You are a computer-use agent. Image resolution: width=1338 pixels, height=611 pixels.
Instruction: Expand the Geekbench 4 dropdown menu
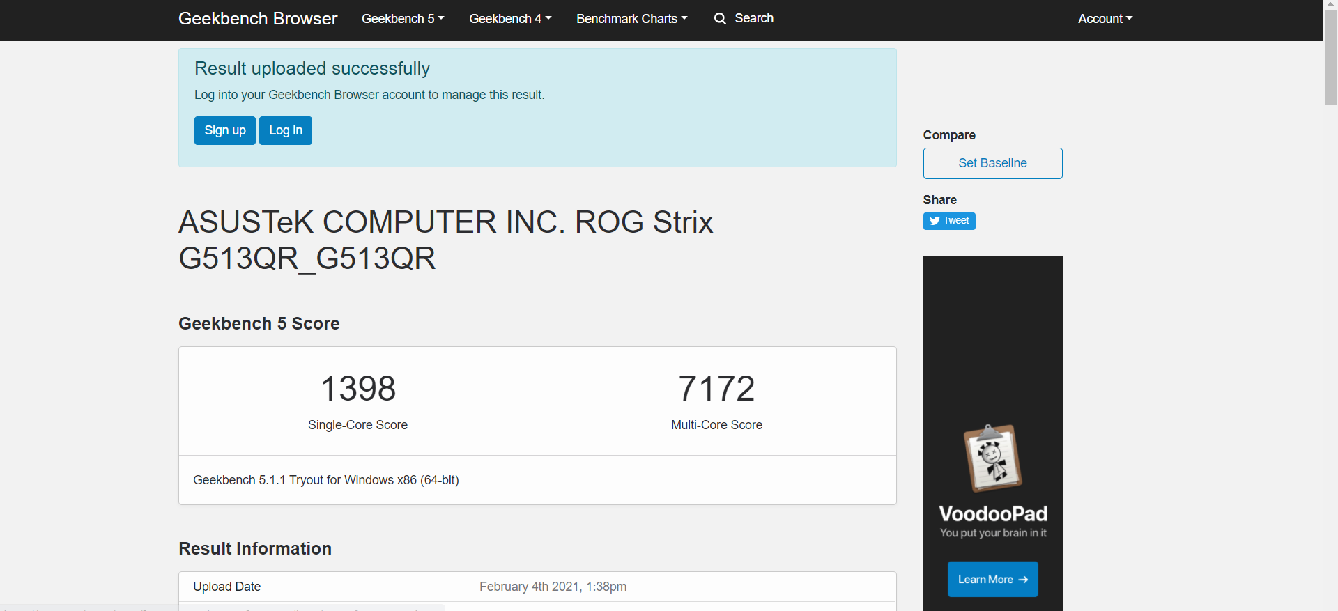pyautogui.click(x=509, y=19)
